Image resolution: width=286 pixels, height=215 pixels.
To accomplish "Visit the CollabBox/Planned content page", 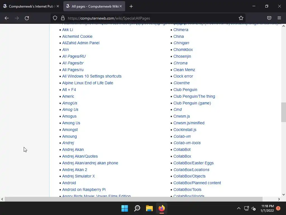I will point(197,183).
